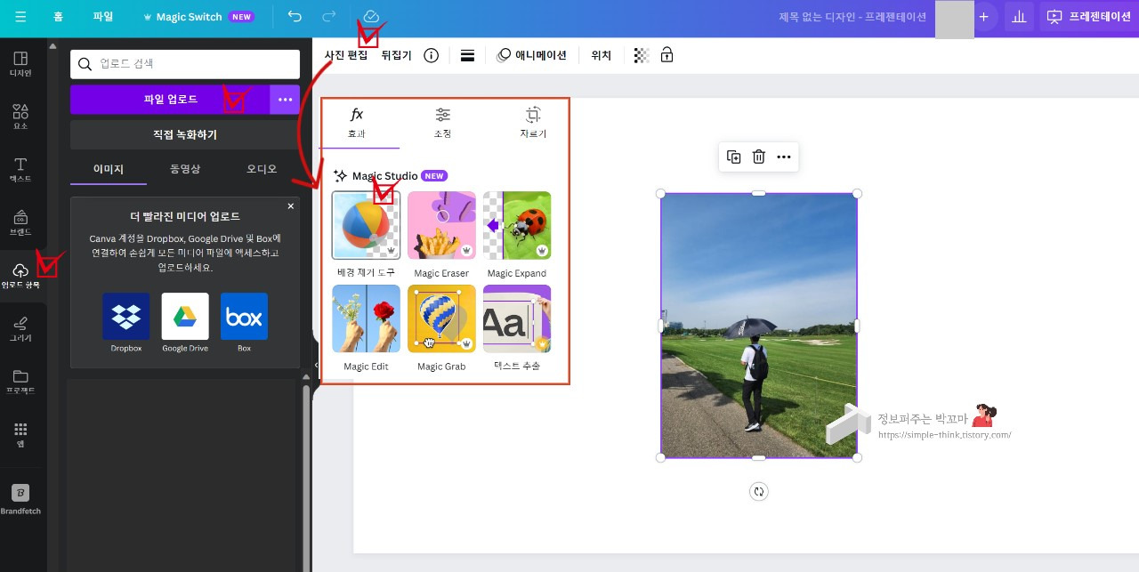Switch to the 이미지 tab
This screenshot has height=572, width=1139.
coord(109,169)
